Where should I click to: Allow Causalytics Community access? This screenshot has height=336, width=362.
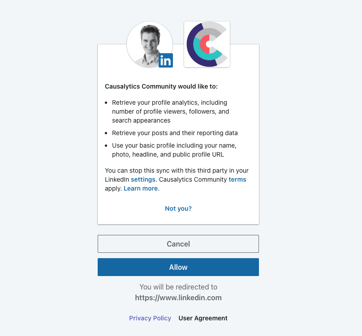(178, 267)
